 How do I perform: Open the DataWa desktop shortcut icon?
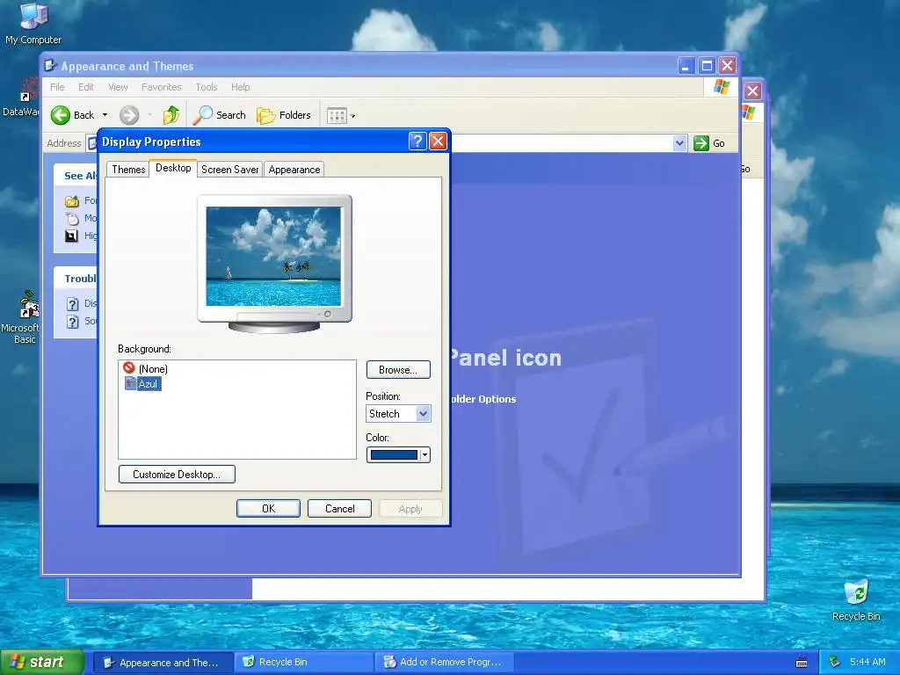tap(29, 91)
